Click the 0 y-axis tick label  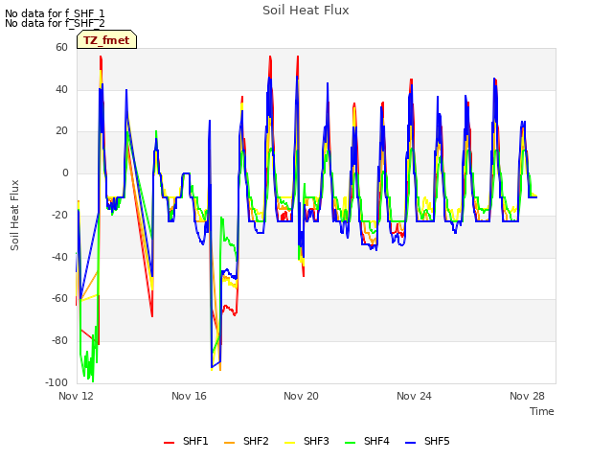(65, 172)
